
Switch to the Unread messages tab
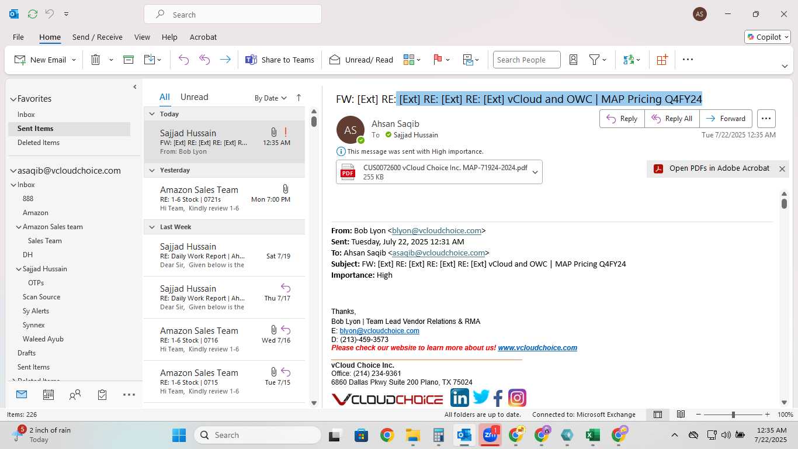(194, 97)
